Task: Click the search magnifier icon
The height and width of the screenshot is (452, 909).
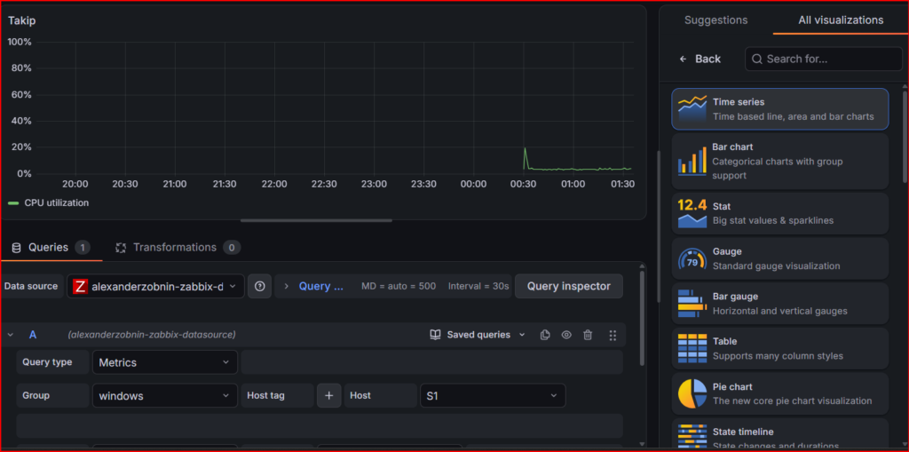Action: 756,59
